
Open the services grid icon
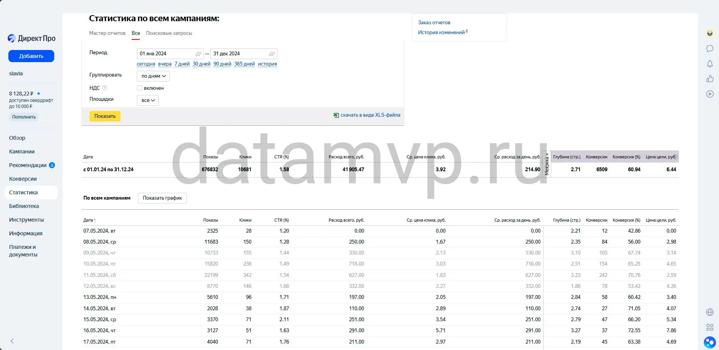(710, 327)
